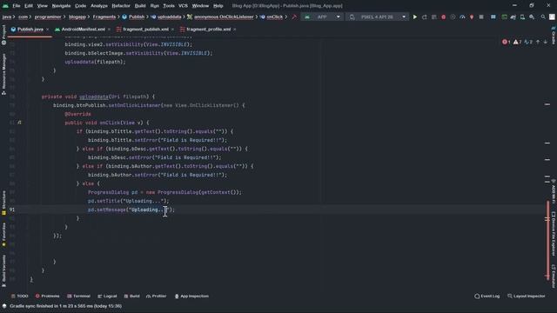This screenshot has height=313, width=557.
Task: Open the Pixel 4 API device dropdown
Action: tap(377, 17)
